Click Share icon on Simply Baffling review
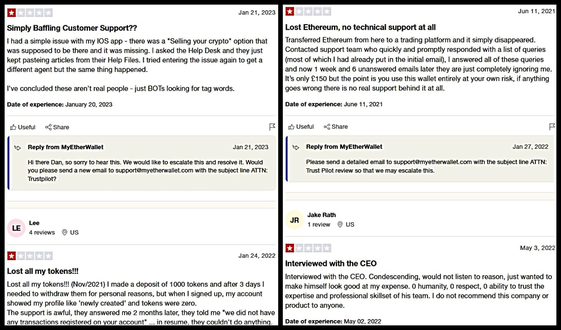Image resolution: width=561 pixels, height=330 pixels. (x=57, y=127)
